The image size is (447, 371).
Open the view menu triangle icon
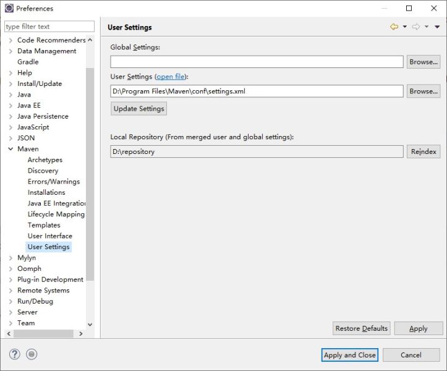click(x=437, y=27)
